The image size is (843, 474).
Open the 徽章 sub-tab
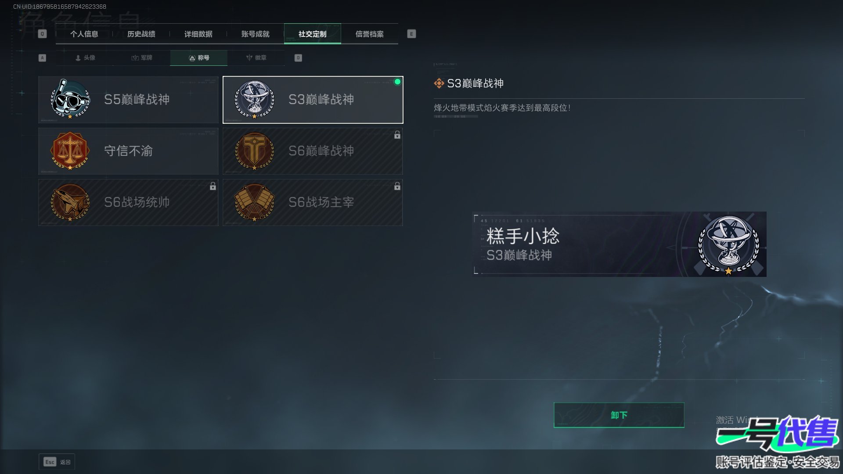pos(256,58)
